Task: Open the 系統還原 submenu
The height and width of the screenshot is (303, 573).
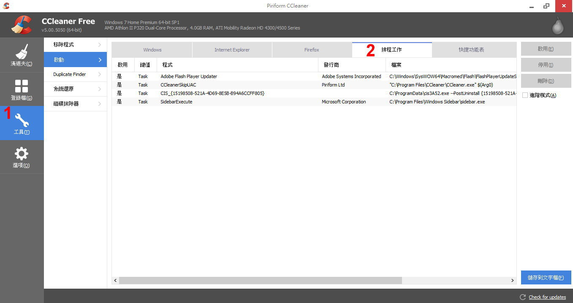Action: click(75, 89)
